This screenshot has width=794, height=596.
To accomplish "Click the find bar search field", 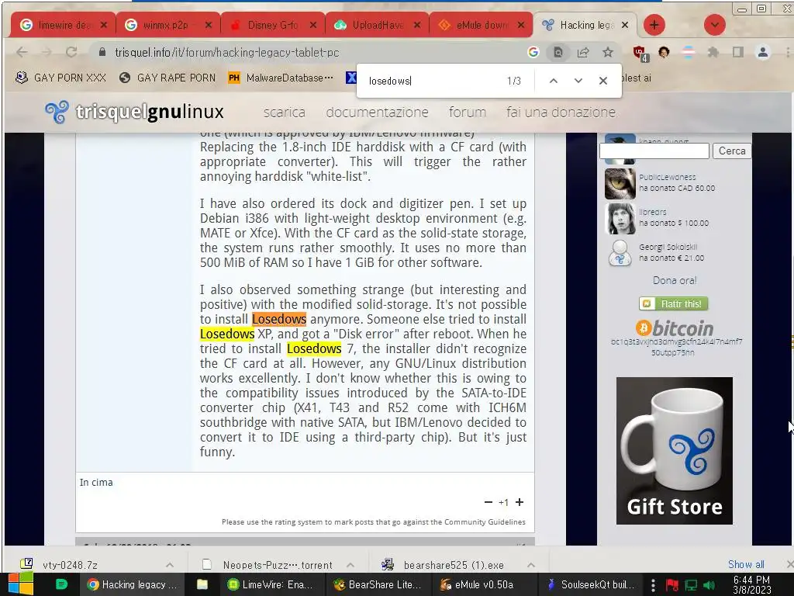I will coord(433,81).
